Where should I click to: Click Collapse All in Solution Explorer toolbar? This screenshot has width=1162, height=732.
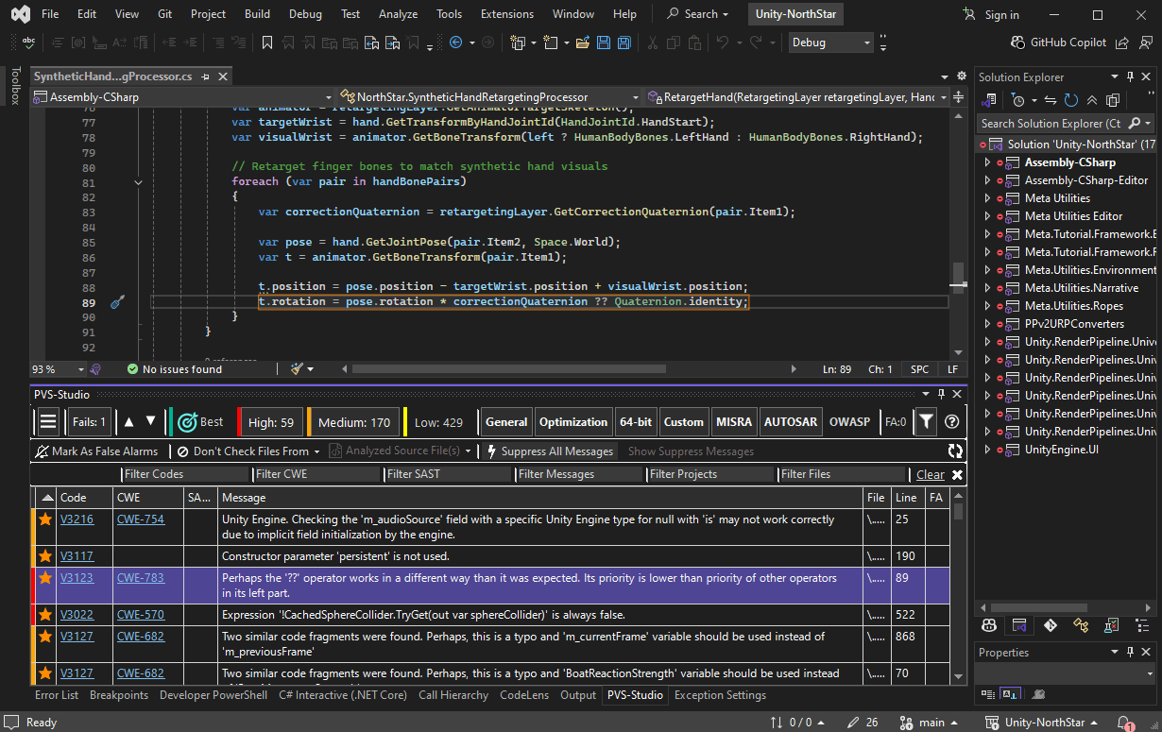coord(1092,100)
